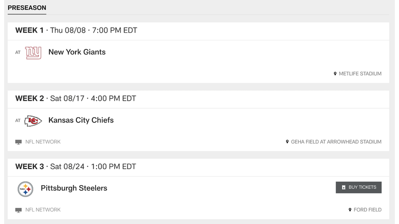399x224 pixels.
Task: Click the Kansas City Chiefs logo
Action: pyautogui.click(x=33, y=121)
